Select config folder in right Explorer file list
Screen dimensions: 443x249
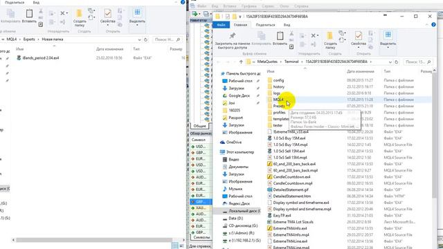278,80
